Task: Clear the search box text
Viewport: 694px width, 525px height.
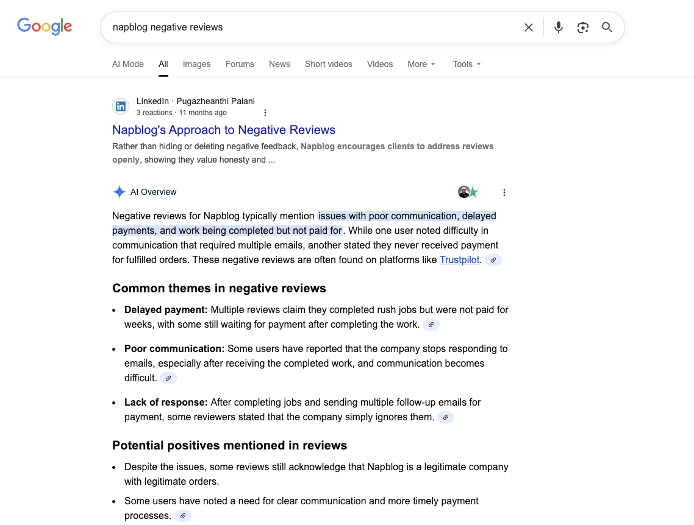Action: [528, 27]
